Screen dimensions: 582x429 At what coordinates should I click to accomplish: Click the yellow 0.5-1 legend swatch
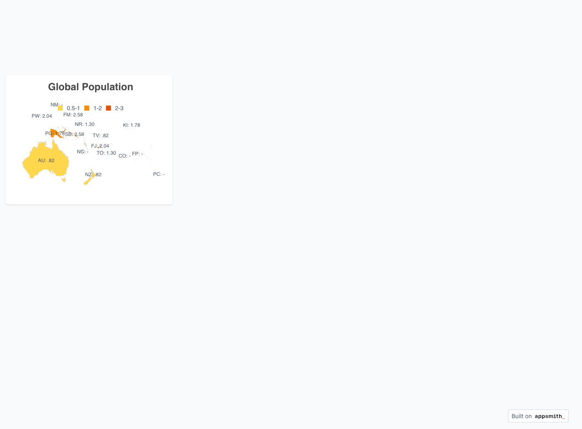pyautogui.click(x=60, y=108)
